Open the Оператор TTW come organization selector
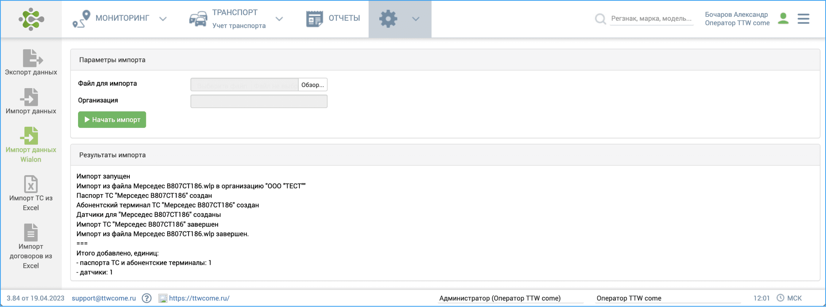The image size is (826, 307). pyautogui.click(x=668, y=298)
